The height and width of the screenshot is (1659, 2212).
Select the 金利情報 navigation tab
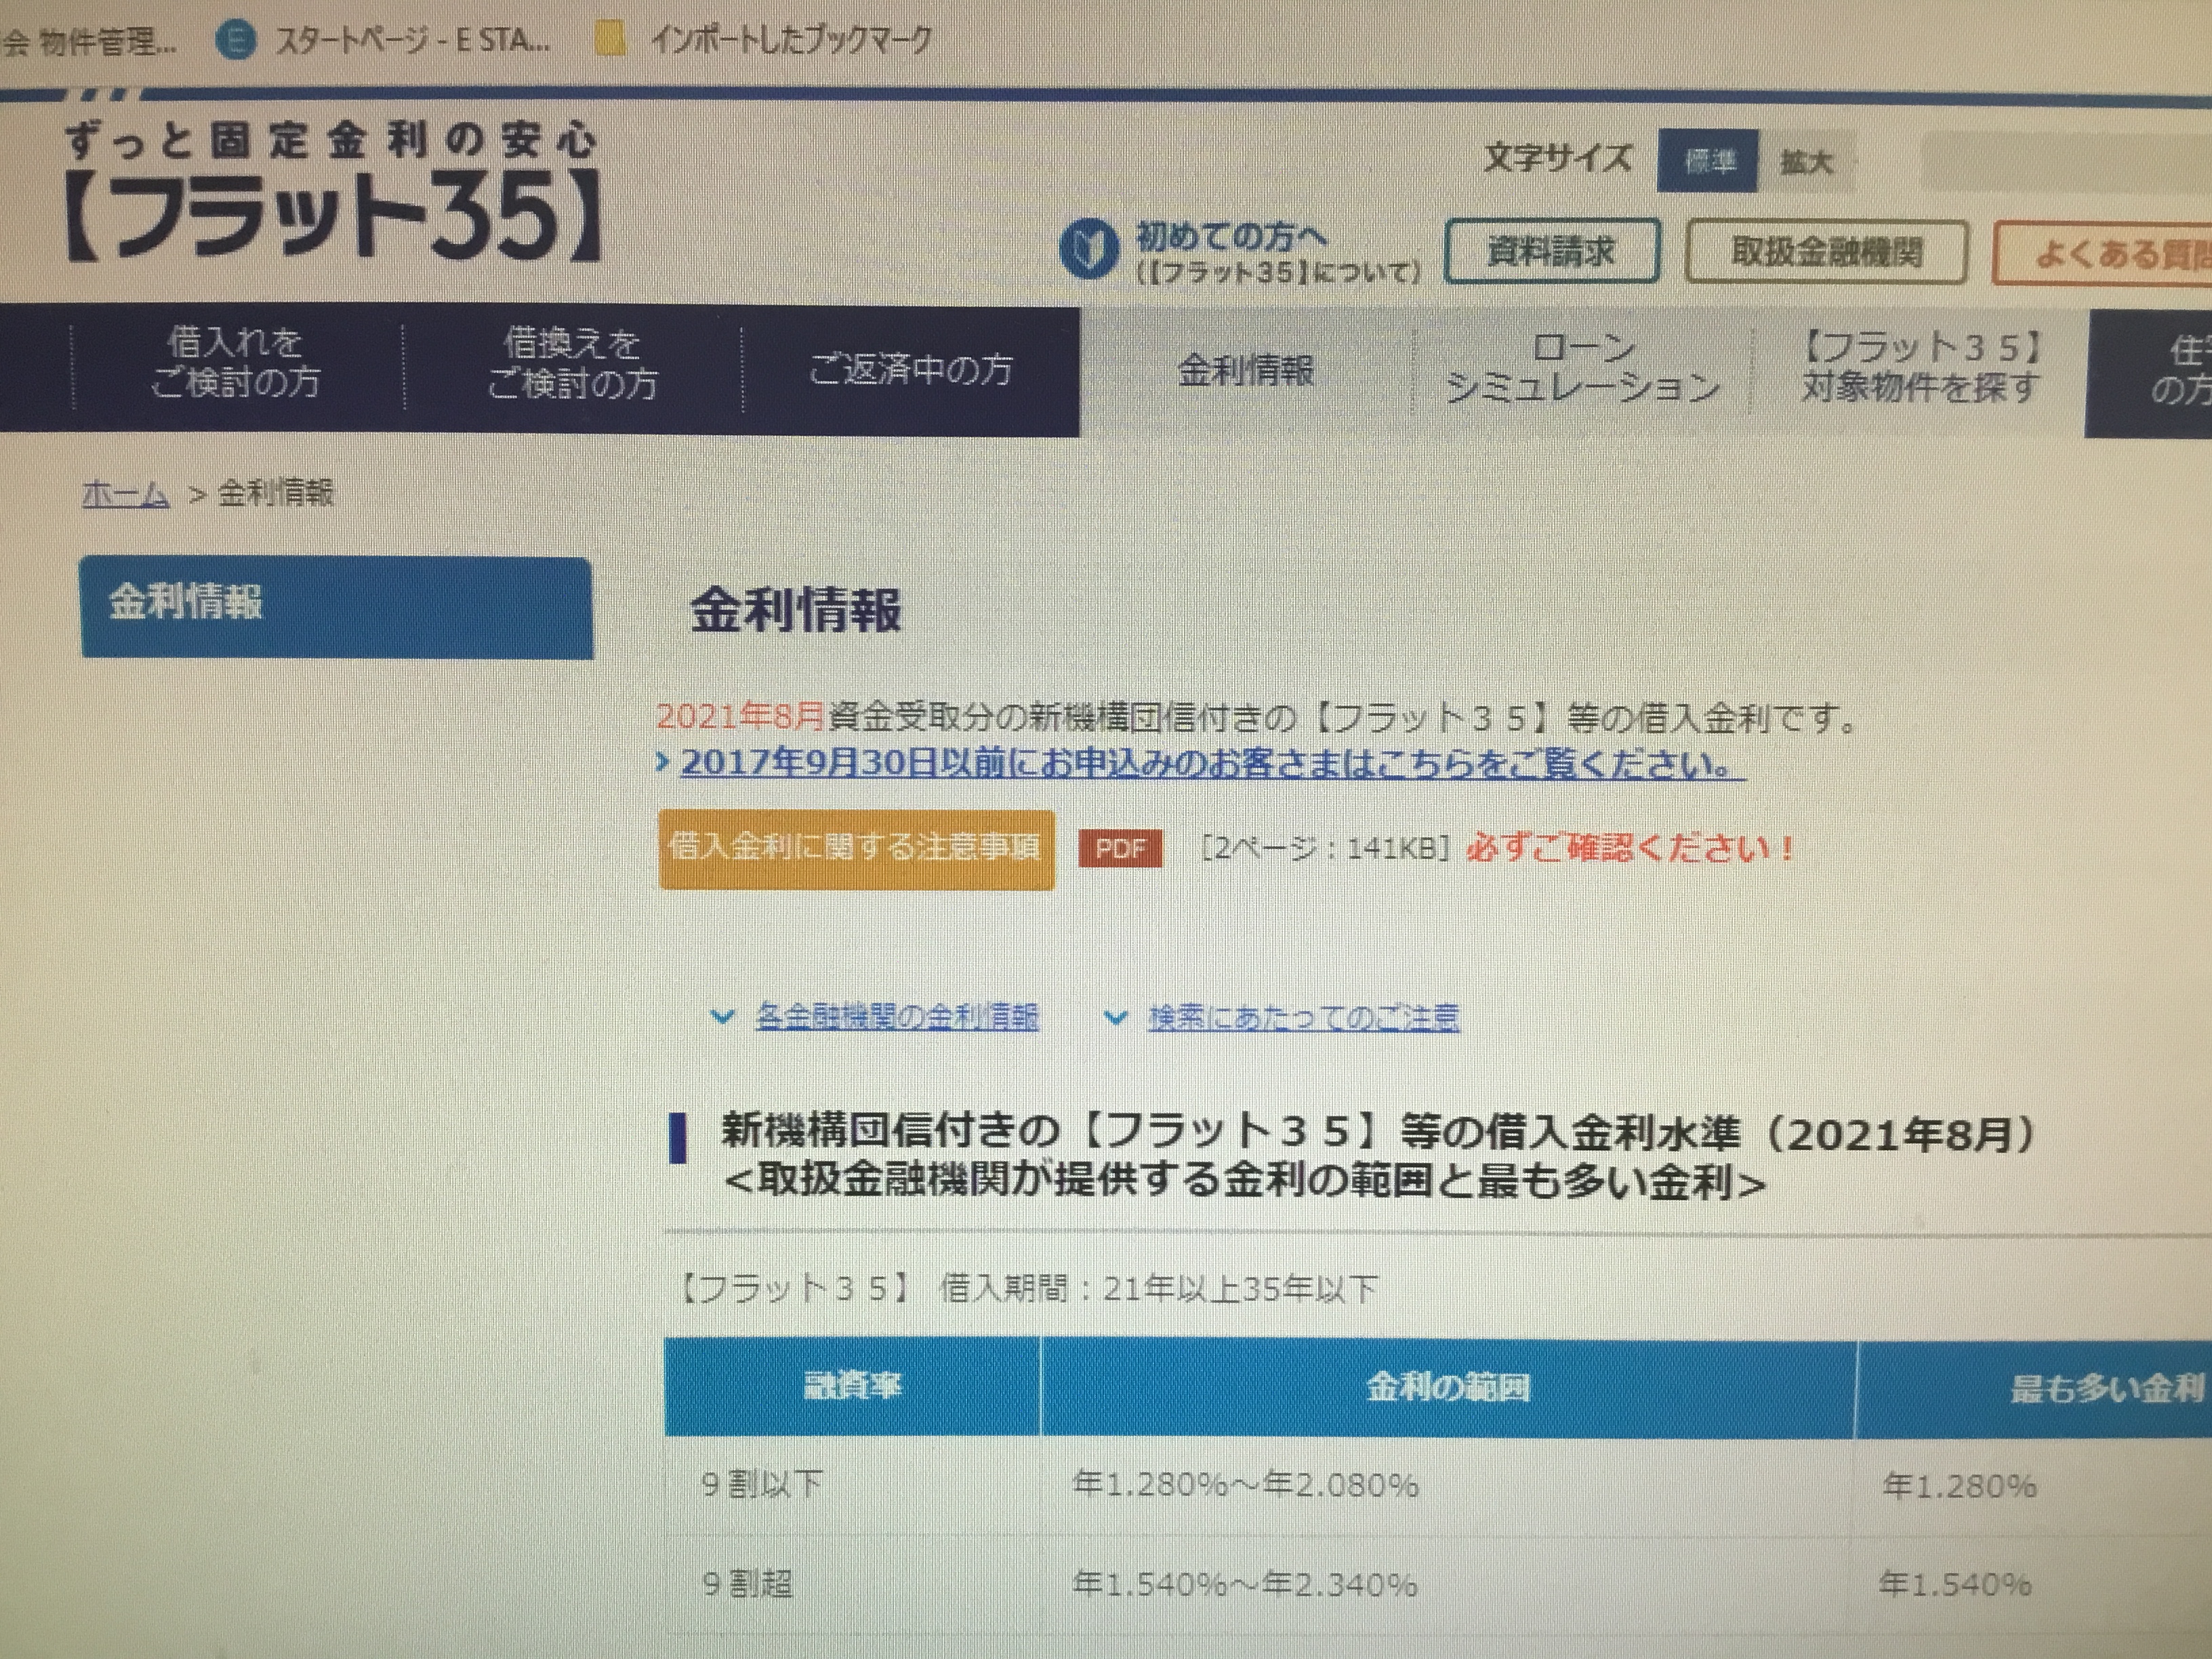click(1246, 371)
